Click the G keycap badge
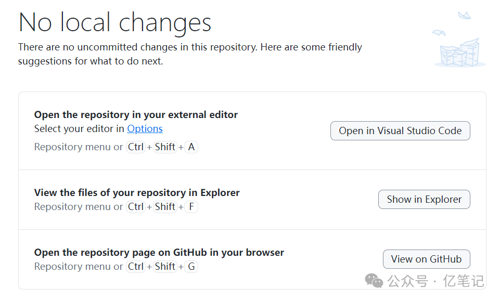 point(191,266)
